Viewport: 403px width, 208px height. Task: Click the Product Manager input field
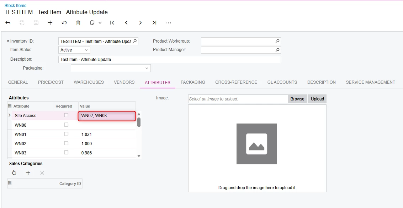(241, 50)
